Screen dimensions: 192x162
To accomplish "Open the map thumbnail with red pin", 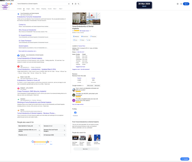I will (x=93, y=16).
